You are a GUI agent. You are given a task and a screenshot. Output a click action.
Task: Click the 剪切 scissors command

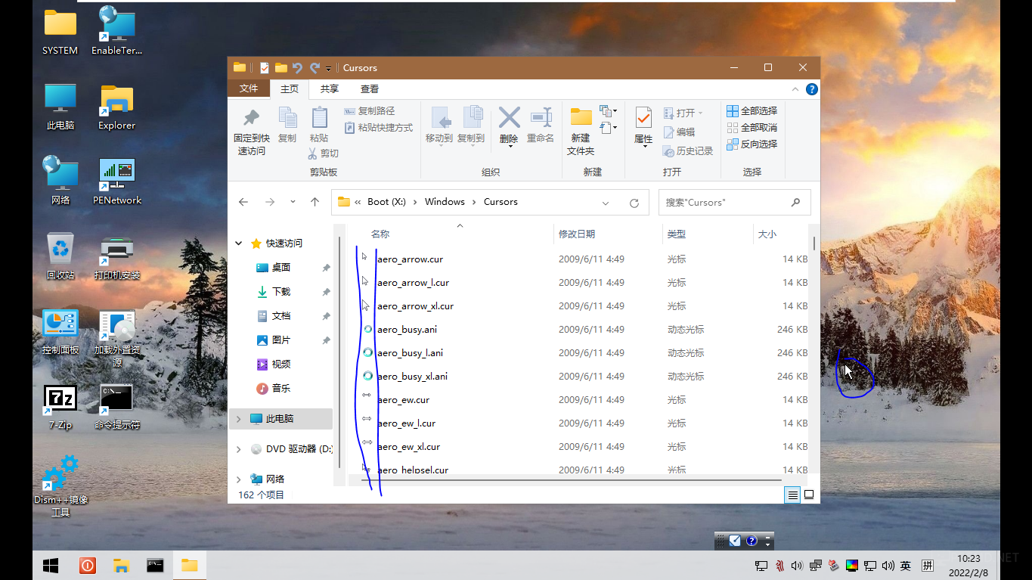point(324,154)
